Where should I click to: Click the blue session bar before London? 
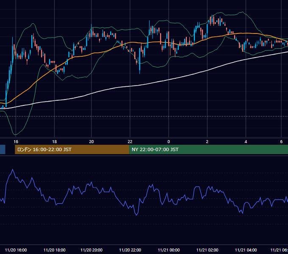tap(3, 149)
